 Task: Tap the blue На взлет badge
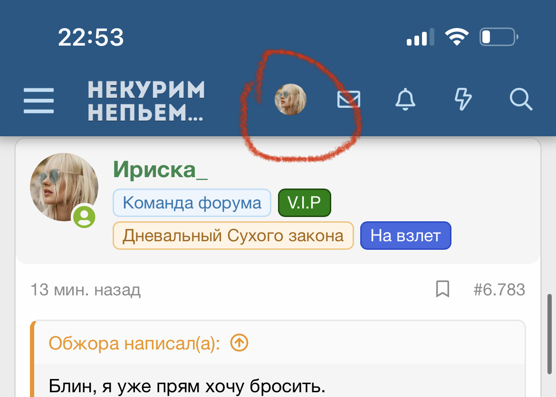click(x=406, y=236)
